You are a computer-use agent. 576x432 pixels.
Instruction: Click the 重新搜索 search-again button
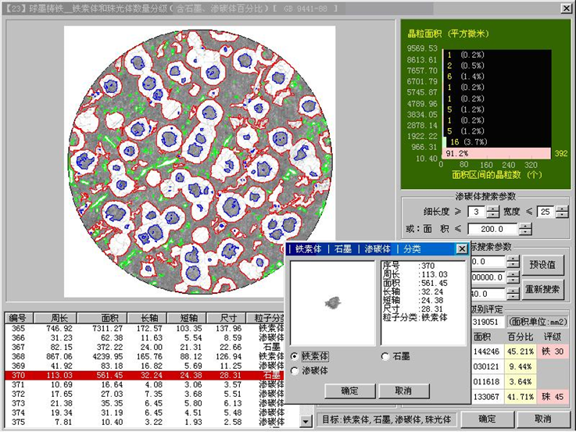click(x=542, y=289)
